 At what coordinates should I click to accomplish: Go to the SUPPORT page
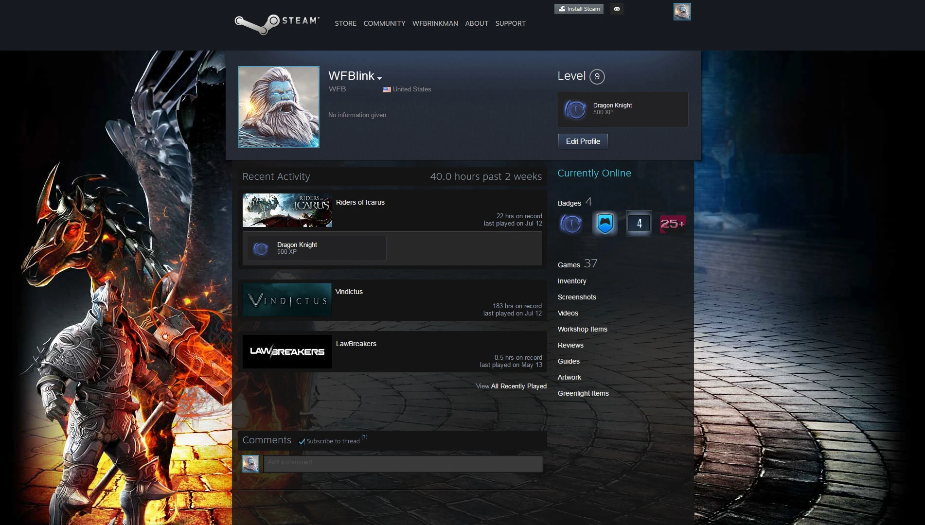click(x=511, y=23)
